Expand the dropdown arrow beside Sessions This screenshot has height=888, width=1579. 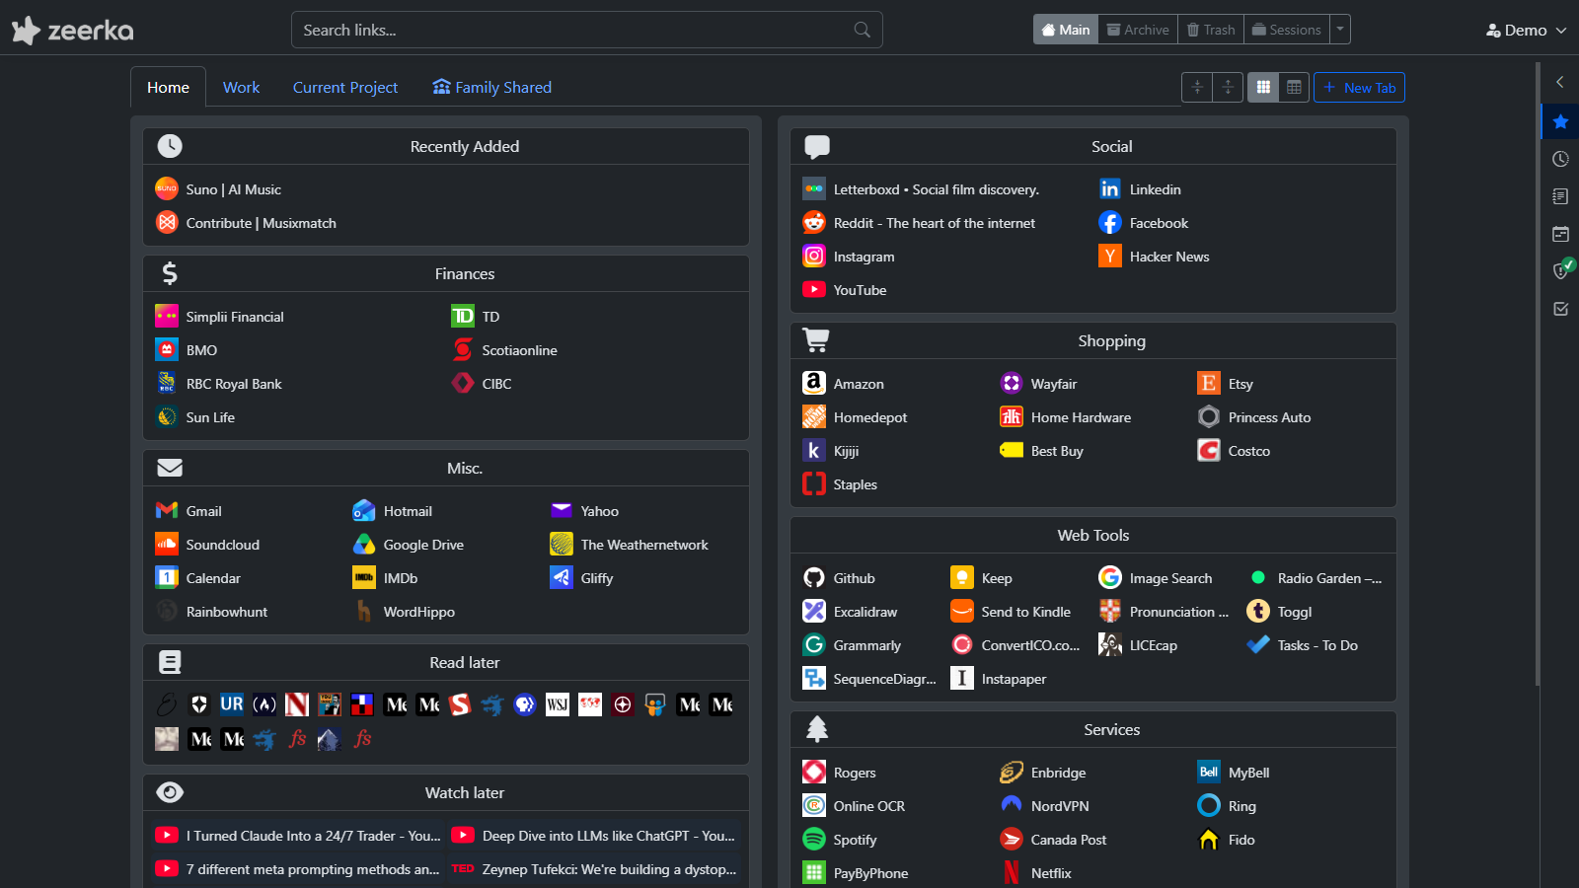(1340, 30)
